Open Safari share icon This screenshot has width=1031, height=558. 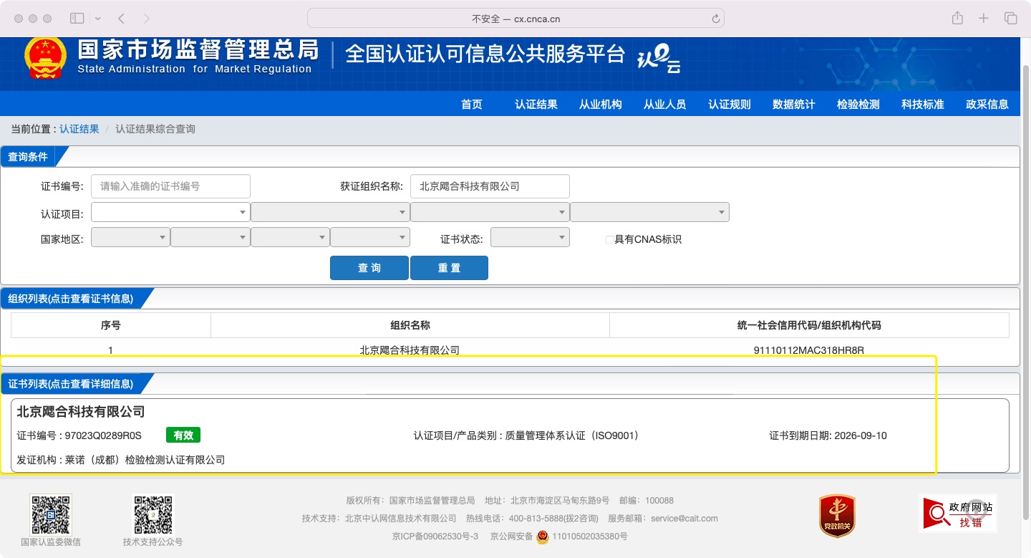(x=957, y=18)
